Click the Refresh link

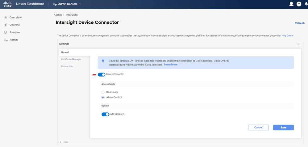click(x=300, y=23)
